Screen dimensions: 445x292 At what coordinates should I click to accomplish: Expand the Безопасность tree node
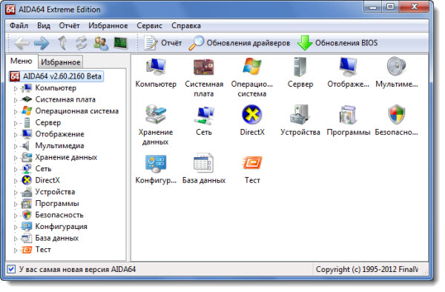click(x=16, y=216)
